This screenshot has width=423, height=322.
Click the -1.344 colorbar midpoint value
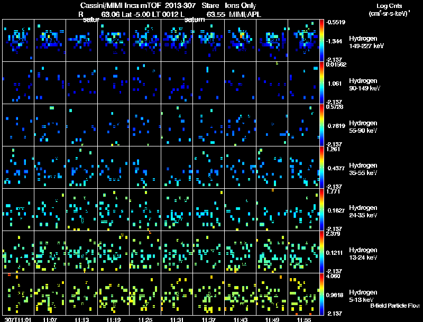click(335, 41)
